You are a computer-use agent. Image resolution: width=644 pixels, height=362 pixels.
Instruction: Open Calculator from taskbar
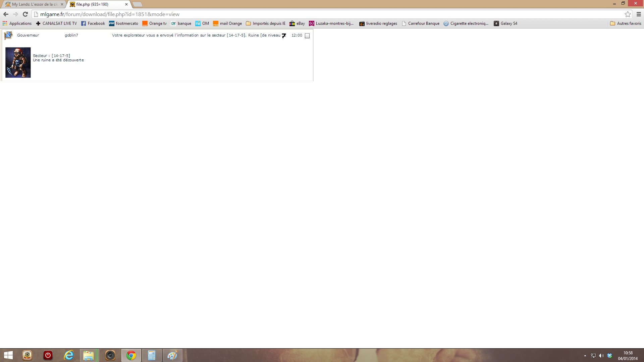tap(152, 355)
